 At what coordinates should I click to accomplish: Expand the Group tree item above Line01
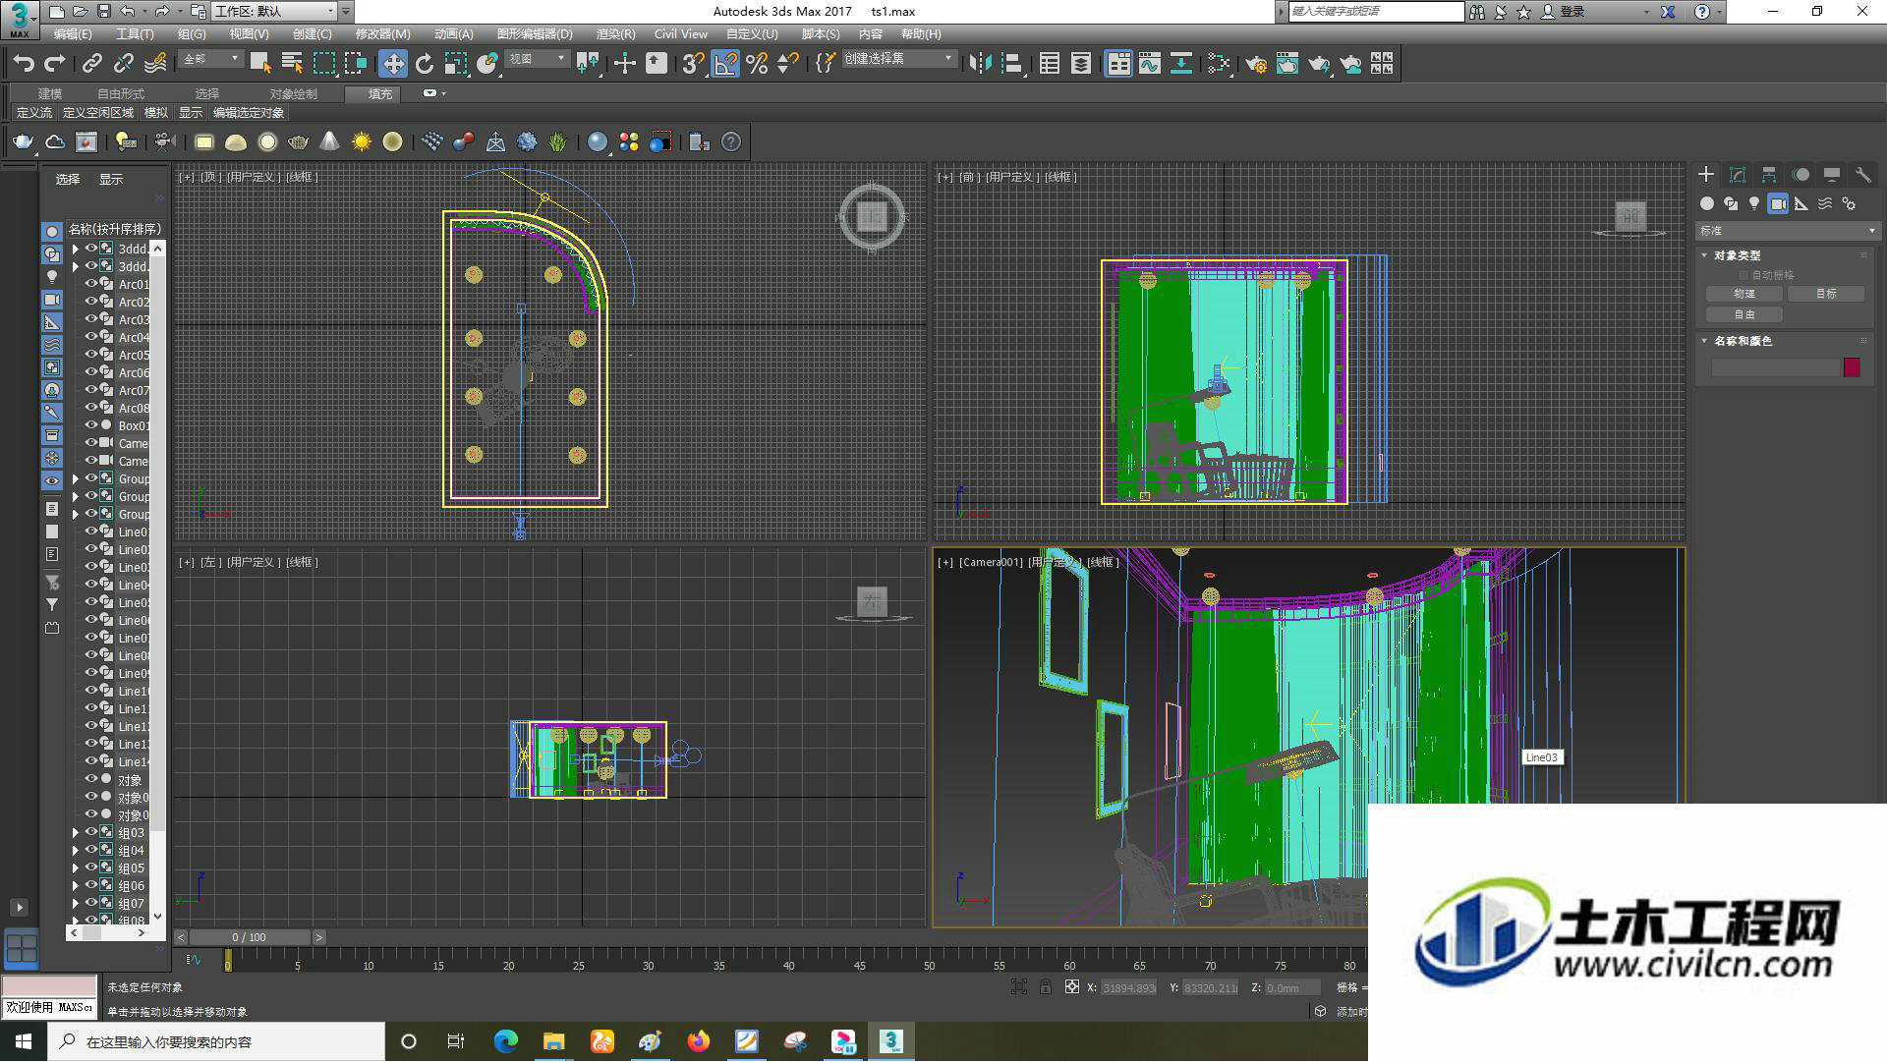[x=76, y=515]
